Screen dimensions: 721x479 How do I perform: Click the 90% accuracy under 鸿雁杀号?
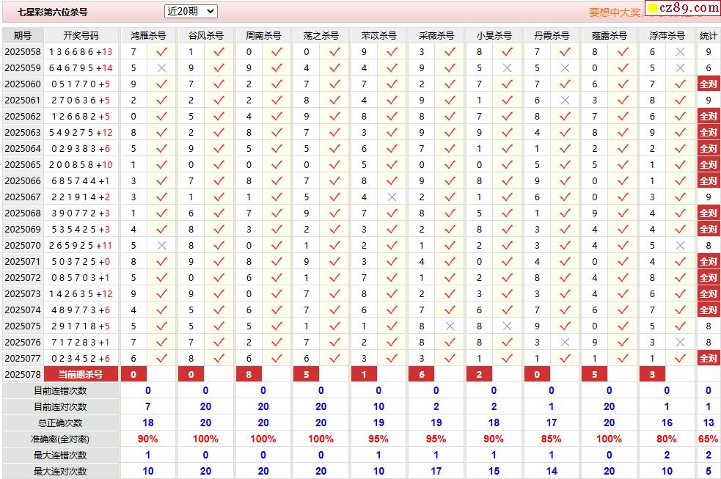tap(147, 439)
